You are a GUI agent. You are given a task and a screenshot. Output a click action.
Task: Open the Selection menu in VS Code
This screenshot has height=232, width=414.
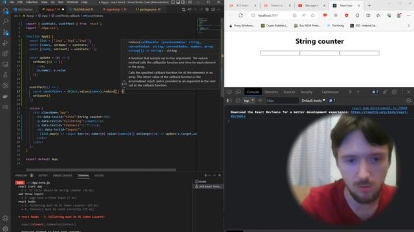pyautogui.click(x=32, y=2)
